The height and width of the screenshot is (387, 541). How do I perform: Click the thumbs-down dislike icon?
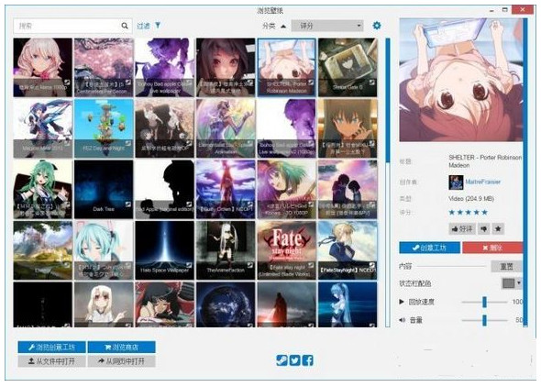pos(484,228)
